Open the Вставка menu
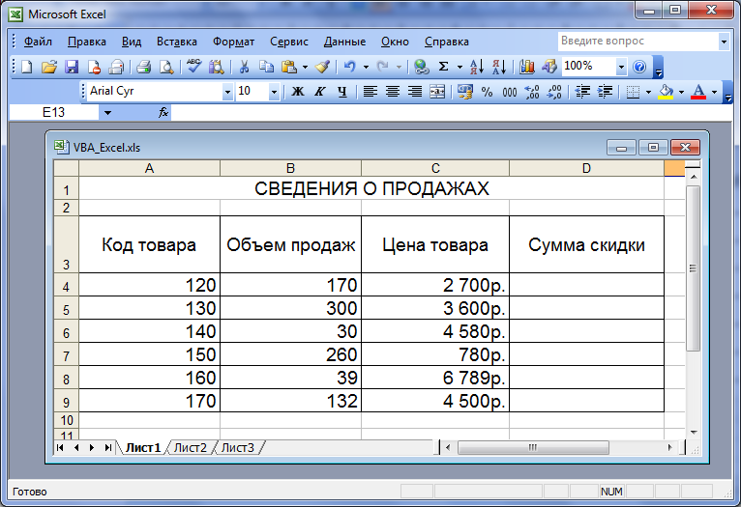741x507 pixels. tap(177, 42)
